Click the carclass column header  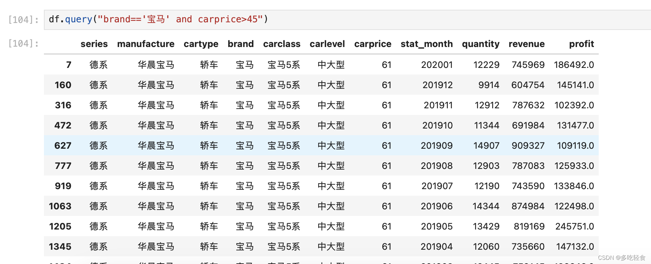tap(282, 44)
